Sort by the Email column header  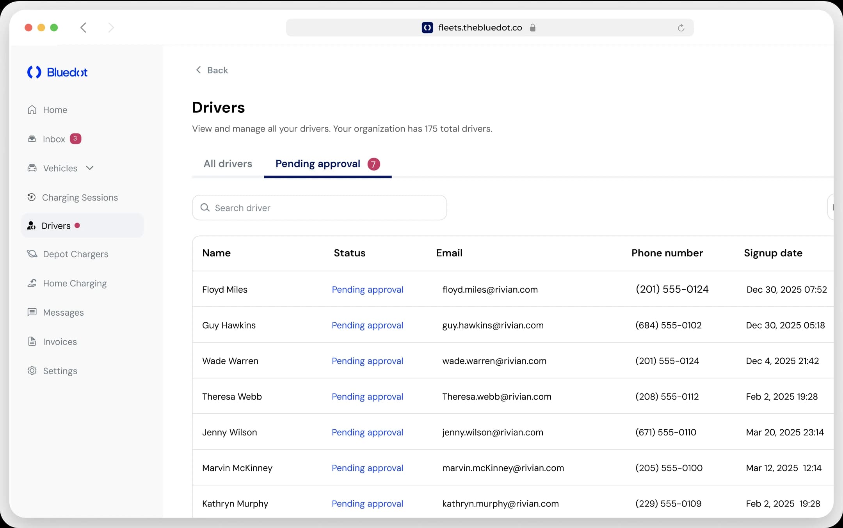[x=449, y=253]
